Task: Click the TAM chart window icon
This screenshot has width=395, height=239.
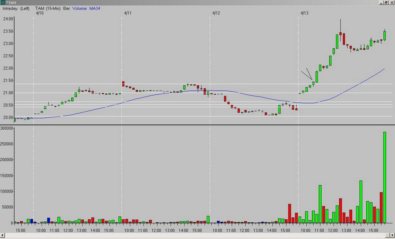Action: [x=3, y=3]
